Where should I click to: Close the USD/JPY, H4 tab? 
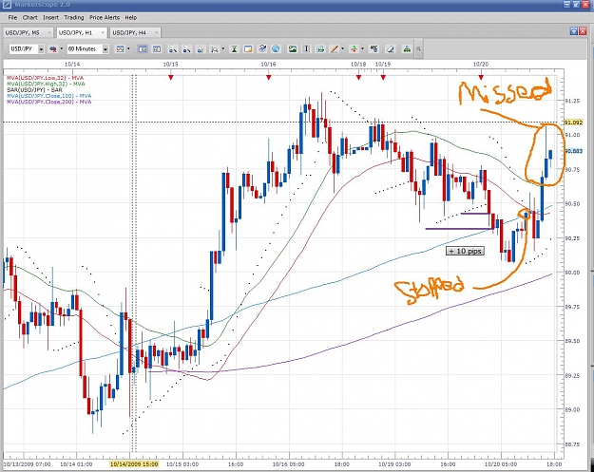pyautogui.click(x=156, y=33)
